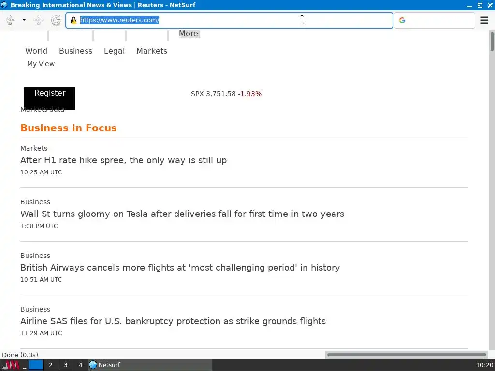This screenshot has height=371, width=495.
Task: Switch to the active blue workspace 1
Action: 36,365
